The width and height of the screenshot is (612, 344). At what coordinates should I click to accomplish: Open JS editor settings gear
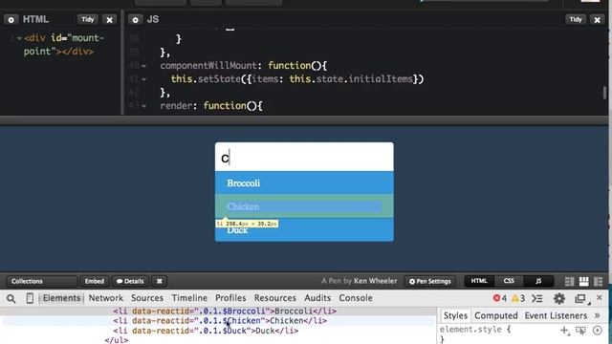135,19
